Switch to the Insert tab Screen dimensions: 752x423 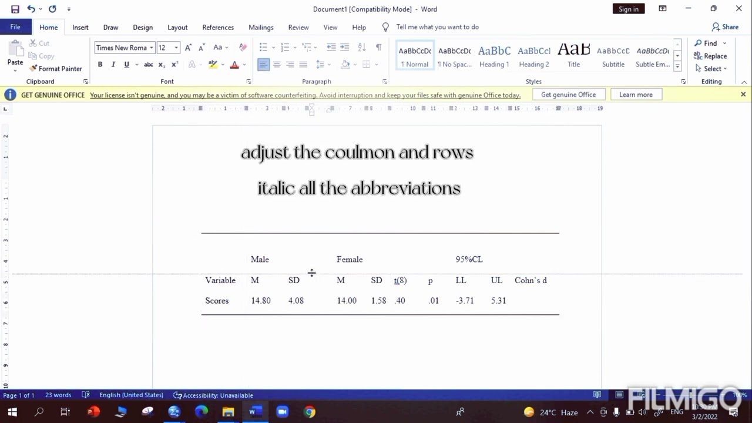click(x=80, y=27)
